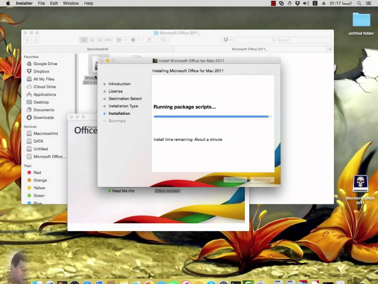Click the Dropbox menu bar icon
Screen dimensions: 378x284
point(298,3)
